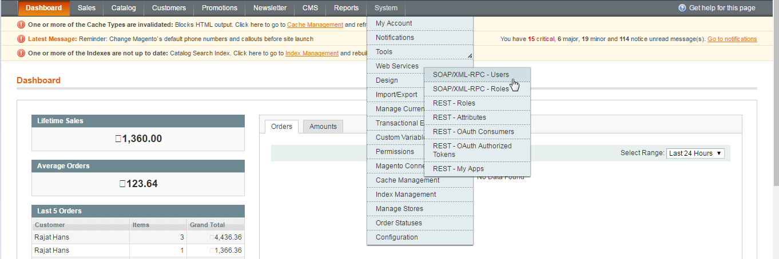Open the Cache Management link in warning

click(x=315, y=25)
